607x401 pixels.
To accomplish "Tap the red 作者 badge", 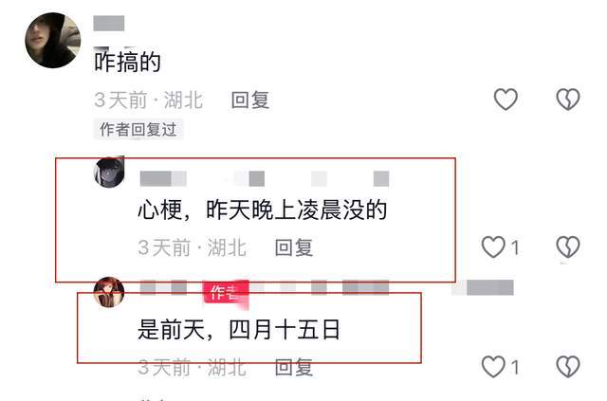I will 226,293.
